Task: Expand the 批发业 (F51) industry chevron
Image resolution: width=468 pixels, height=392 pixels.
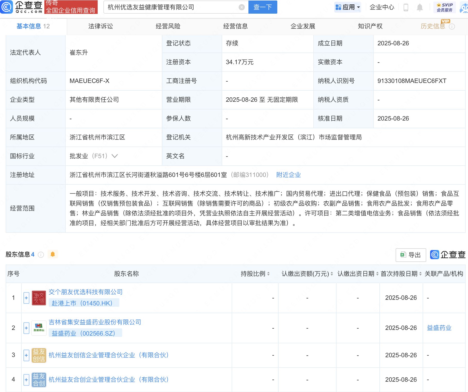Action: (115, 156)
